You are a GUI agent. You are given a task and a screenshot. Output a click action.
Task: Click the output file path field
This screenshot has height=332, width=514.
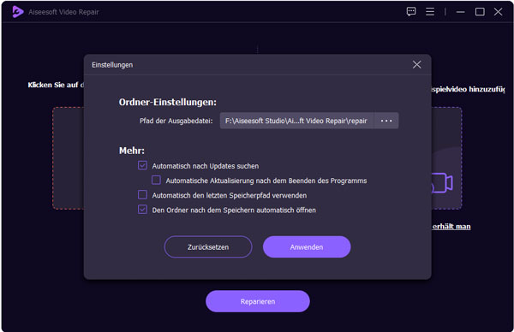click(296, 121)
